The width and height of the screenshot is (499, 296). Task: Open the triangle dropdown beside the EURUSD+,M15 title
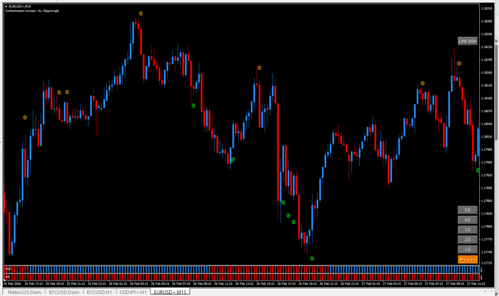tap(6, 6)
